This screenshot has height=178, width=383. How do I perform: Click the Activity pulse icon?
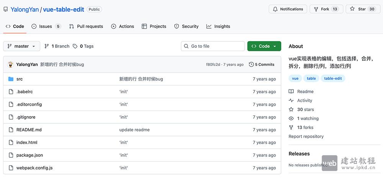(291, 100)
